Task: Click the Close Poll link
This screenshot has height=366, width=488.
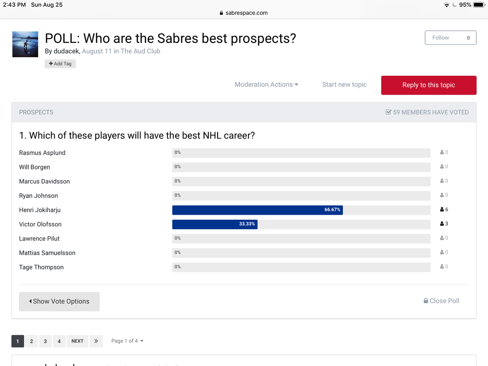Action: [441, 301]
